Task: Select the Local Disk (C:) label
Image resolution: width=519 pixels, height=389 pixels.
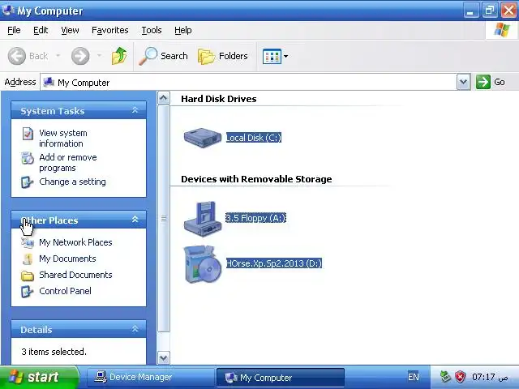Action: pos(254,138)
